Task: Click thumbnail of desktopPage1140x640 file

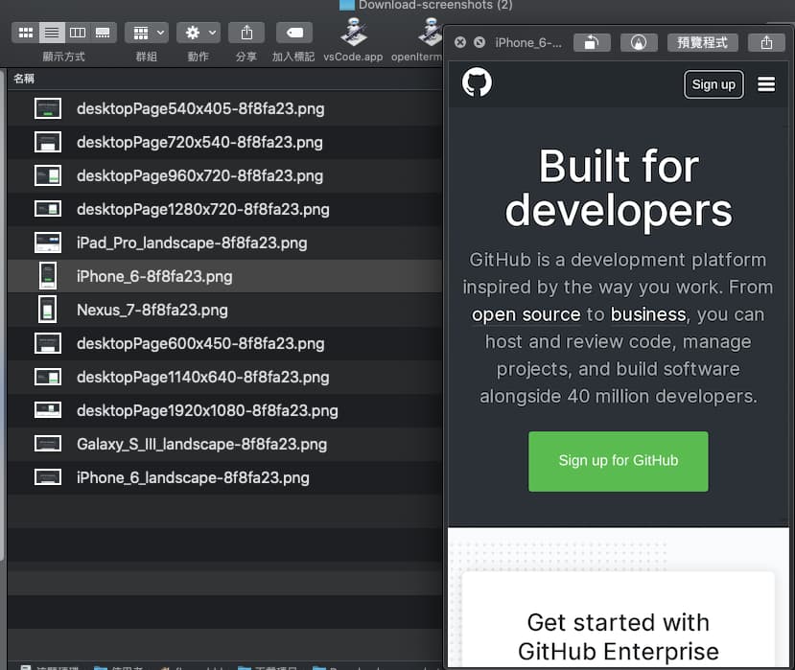Action: 48,377
